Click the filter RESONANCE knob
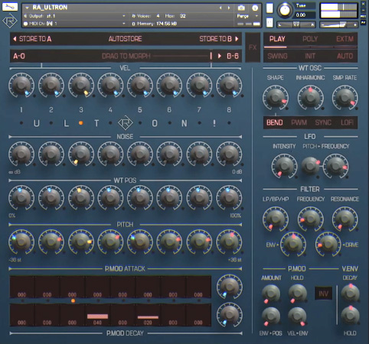Image resolution: width=369 pixels, height=344 pixels. coord(345,219)
